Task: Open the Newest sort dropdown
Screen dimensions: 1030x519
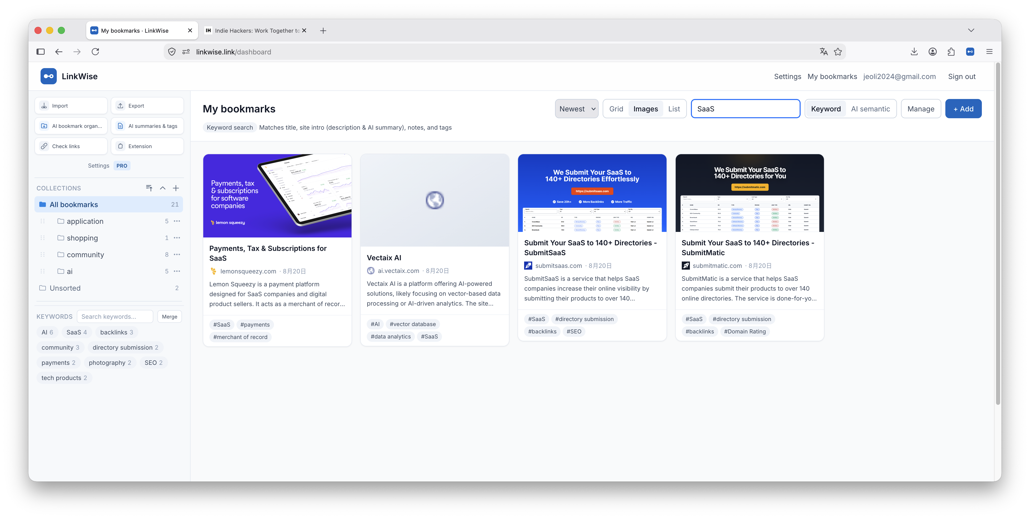Action: click(577, 109)
